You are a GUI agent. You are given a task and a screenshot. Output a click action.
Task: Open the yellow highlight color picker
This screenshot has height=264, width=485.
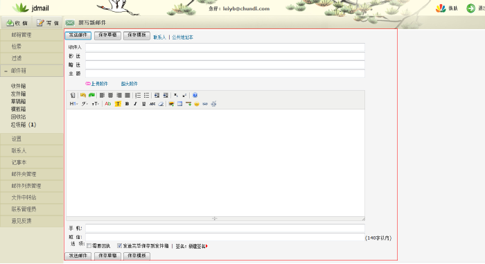[x=118, y=104]
